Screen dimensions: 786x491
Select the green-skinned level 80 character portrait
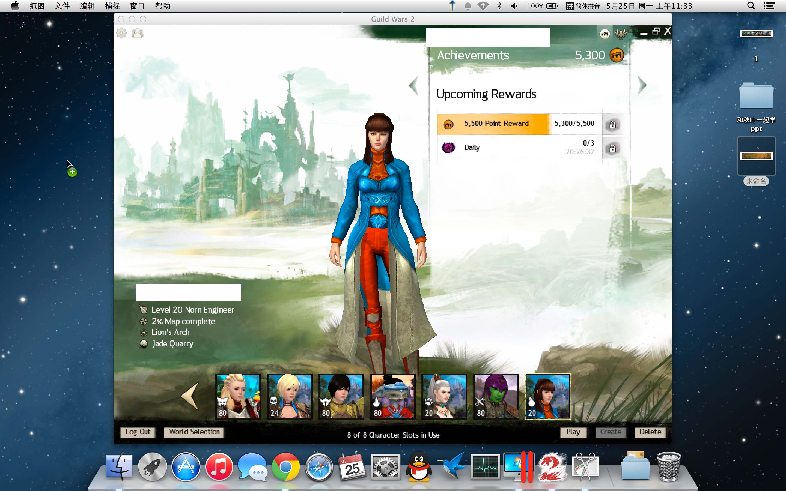click(x=496, y=396)
